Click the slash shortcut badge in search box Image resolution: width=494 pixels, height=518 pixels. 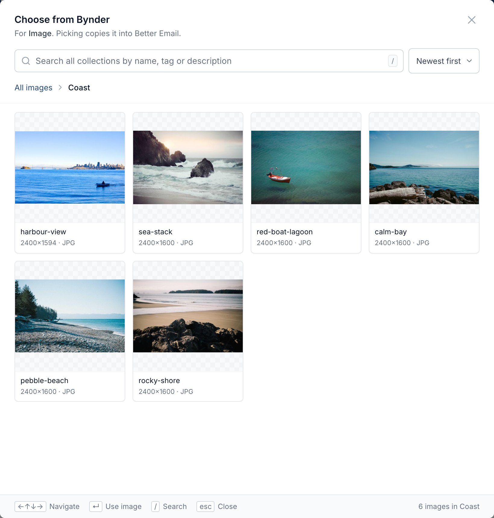pos(392,61)
